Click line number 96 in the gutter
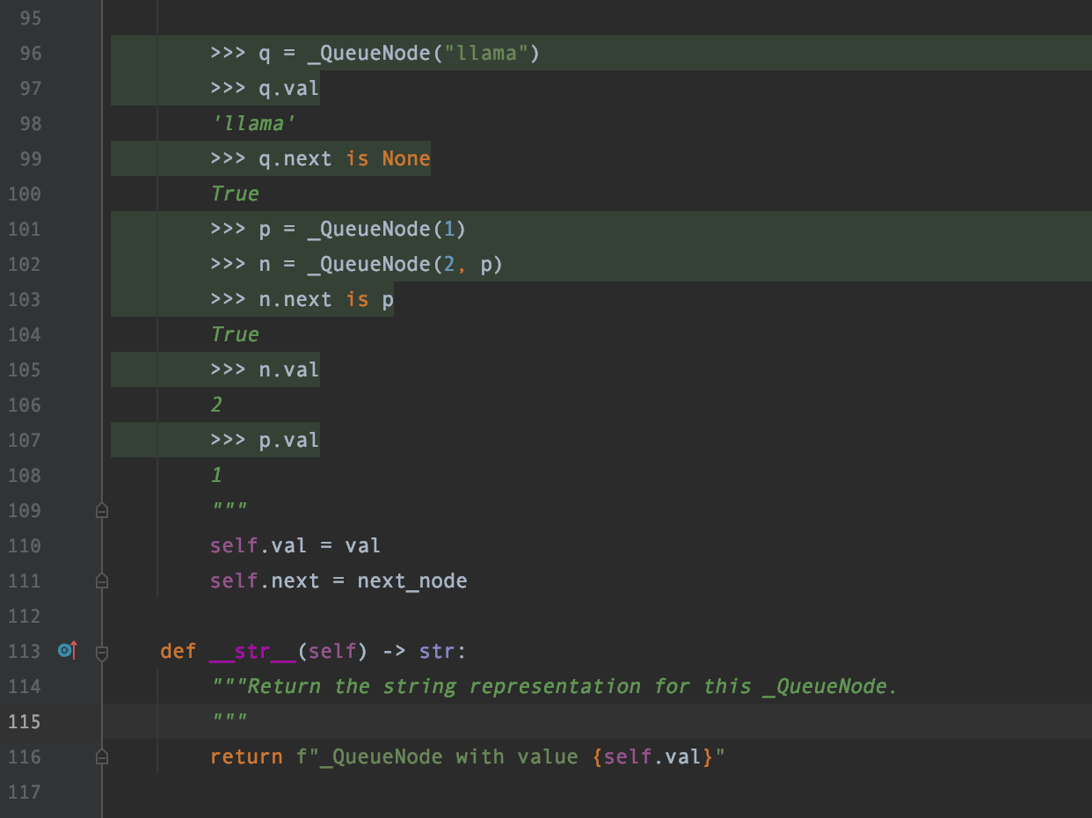This screenshot has height=818, width=1092. 31,53
